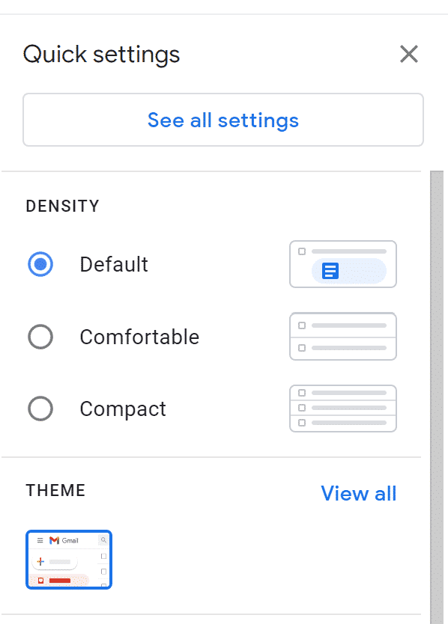Click the search icon in theme thumbnail
Image resolution: width=448 pixels, height=624 pixels.
tap(103, 540)
